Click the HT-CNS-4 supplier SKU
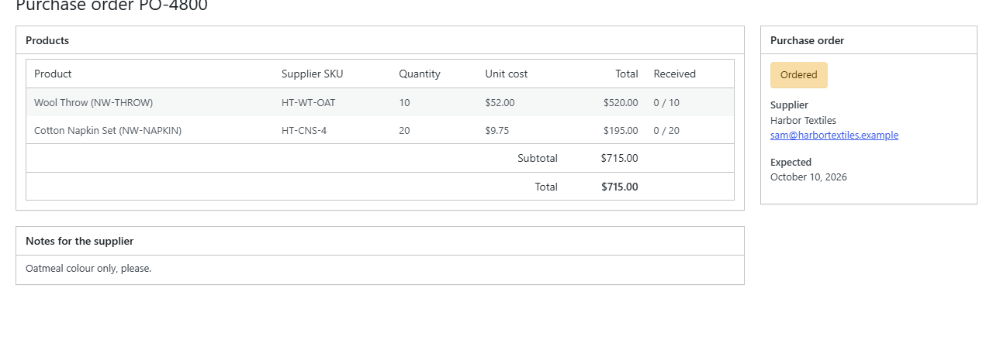This screenshot has width=993, height=350. pyautogui.click(x=304, y=130)
